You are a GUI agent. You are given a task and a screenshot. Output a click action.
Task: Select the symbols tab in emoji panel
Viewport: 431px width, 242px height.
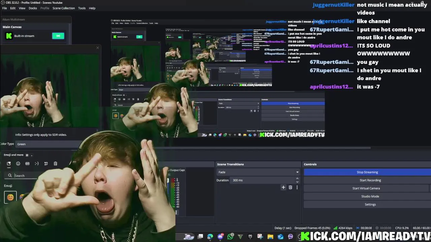(x=46, y=164)
